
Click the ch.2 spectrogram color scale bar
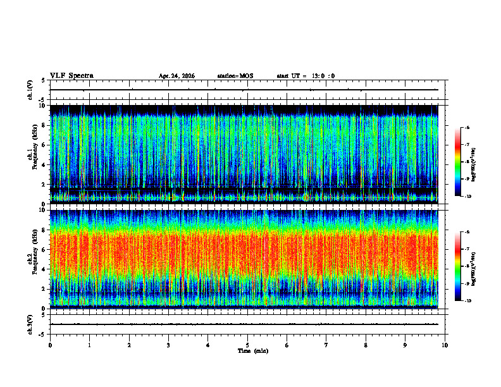[458, 266]
